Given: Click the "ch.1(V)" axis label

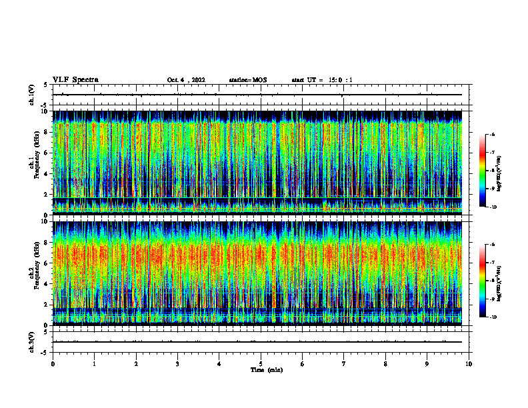Looking at the screenshot, I should point(32,95).
